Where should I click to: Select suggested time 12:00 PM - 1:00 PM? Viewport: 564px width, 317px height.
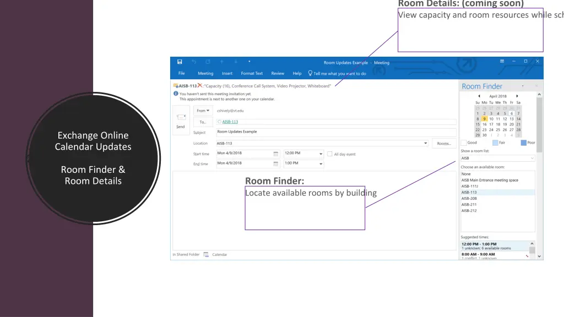coord(495,246)
